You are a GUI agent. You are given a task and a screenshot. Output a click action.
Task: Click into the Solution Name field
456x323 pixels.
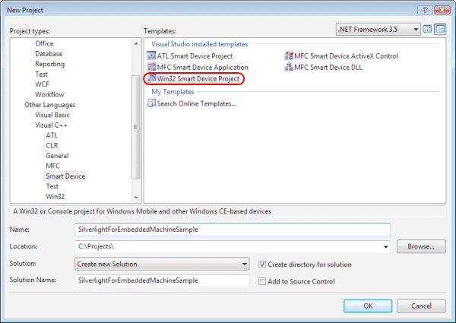click(162, 280)
